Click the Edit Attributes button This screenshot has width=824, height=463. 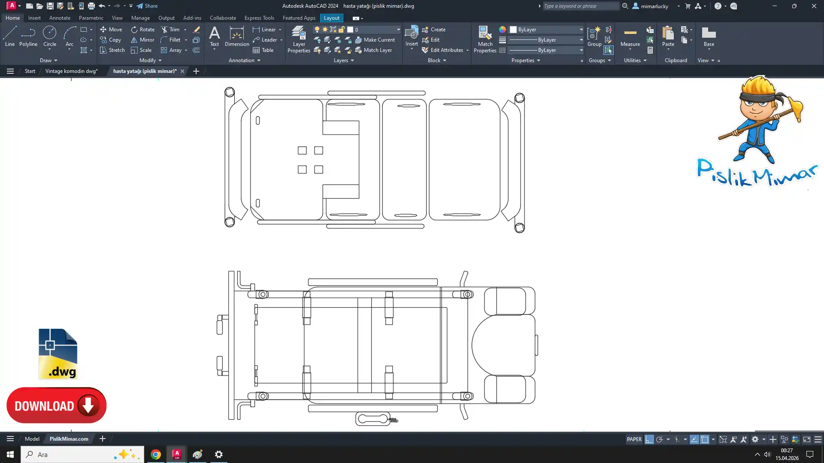[x=446, y=50]
